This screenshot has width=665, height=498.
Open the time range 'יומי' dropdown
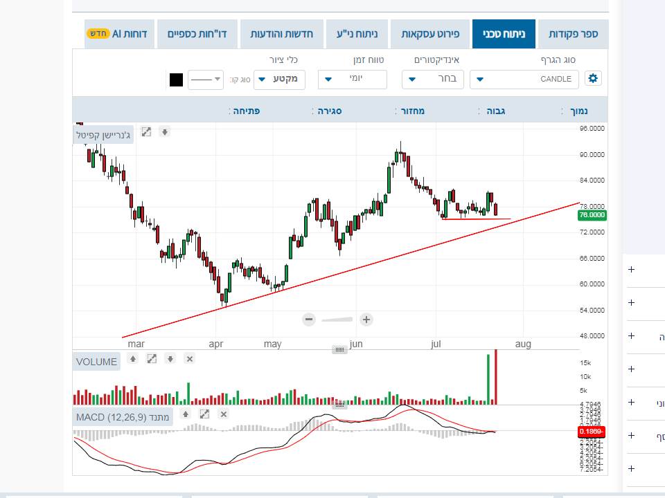click(x=352, y=80)
